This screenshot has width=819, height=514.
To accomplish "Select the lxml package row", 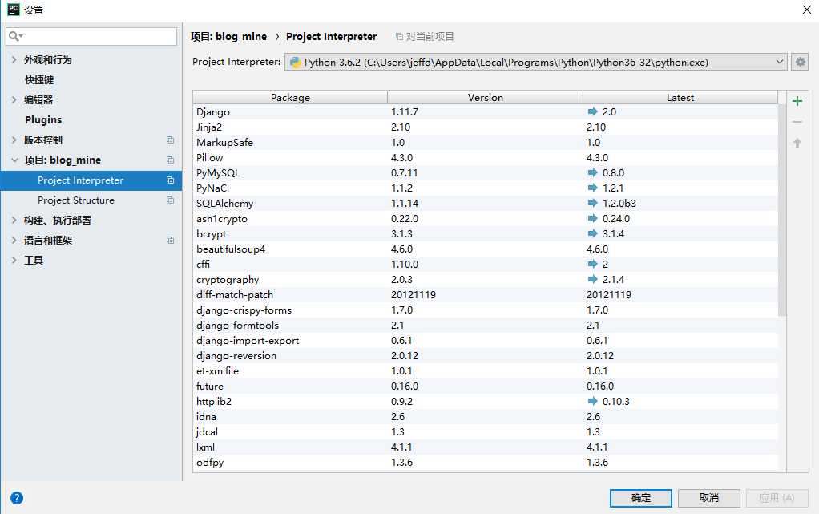I will point(486,447).
